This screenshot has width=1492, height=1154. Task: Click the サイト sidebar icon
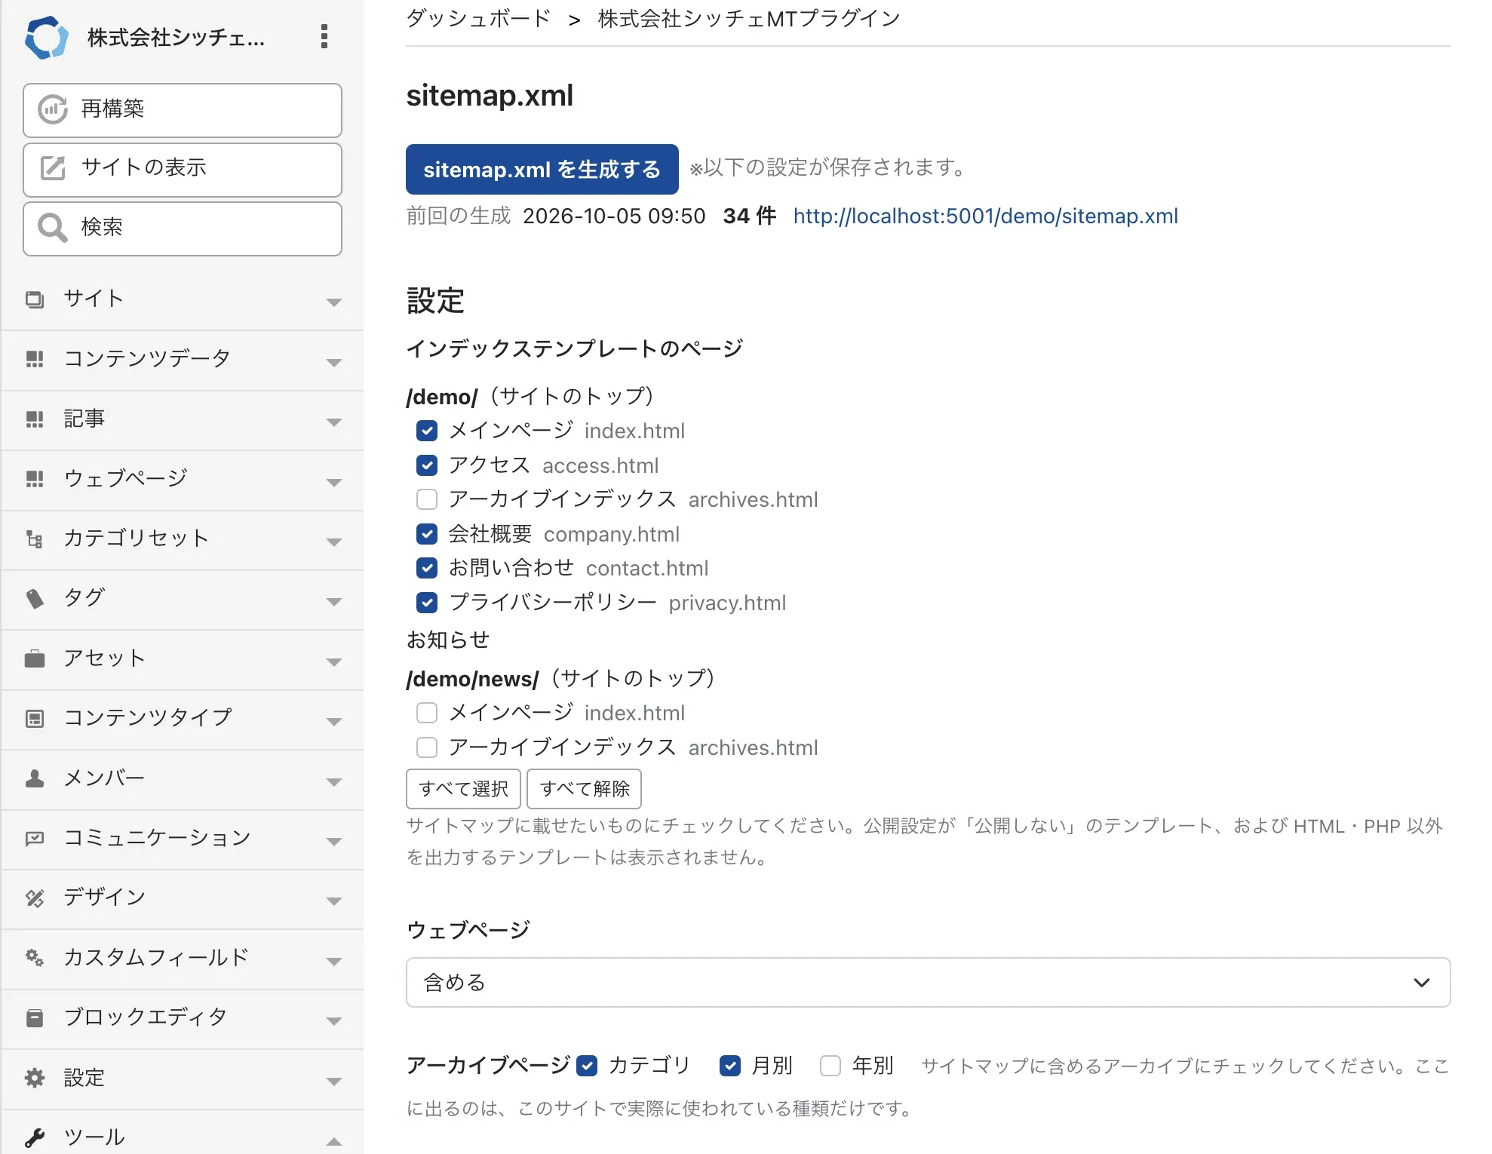pos(35,299)
